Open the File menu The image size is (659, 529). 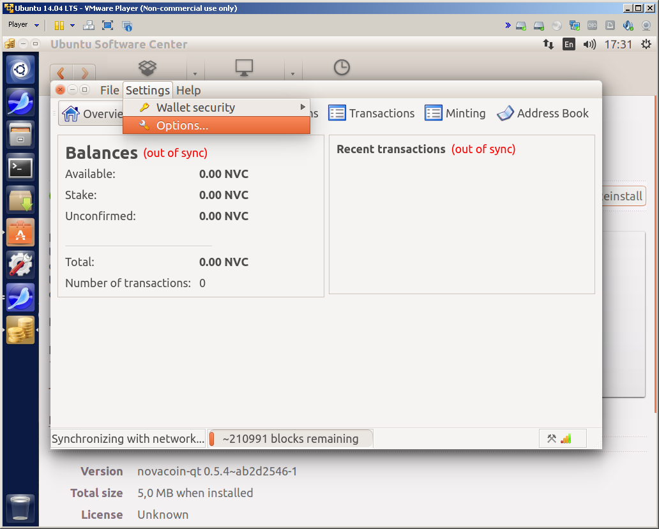(109, 90)
